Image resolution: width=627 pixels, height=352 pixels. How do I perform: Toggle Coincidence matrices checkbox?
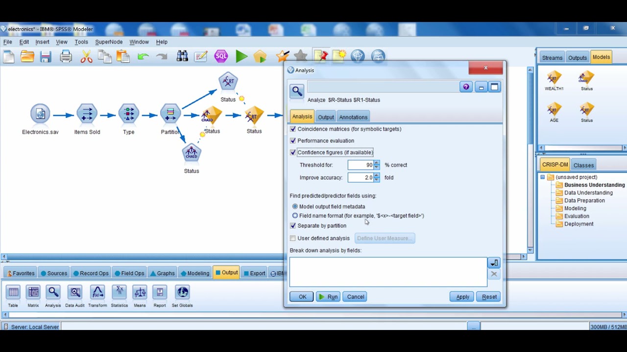[x=293, y=129]
